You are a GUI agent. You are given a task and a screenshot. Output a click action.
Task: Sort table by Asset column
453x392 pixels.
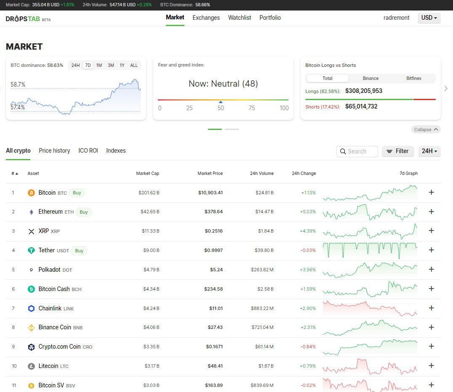pyautogui.click(x=33, y=173)
